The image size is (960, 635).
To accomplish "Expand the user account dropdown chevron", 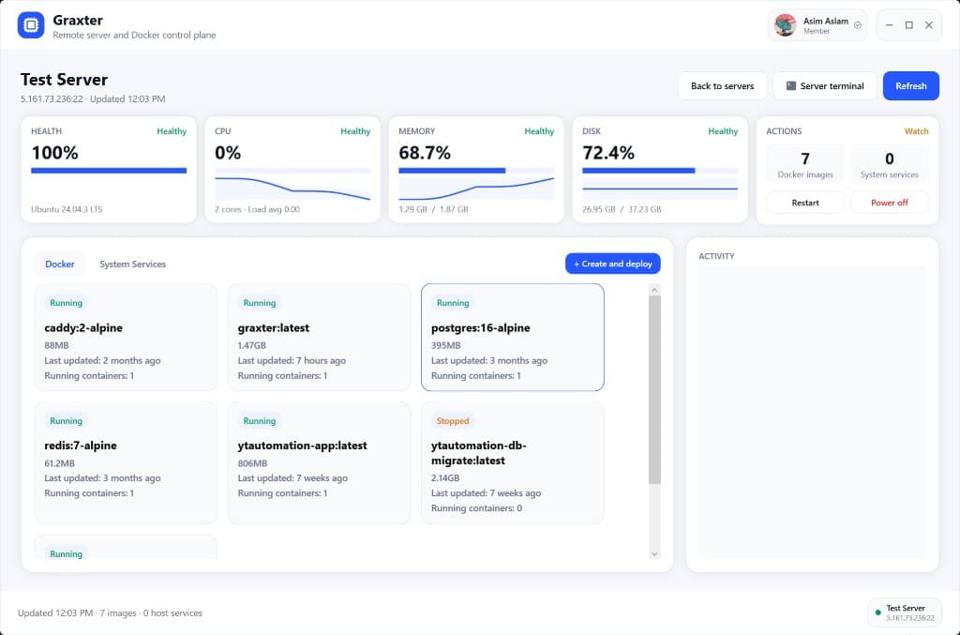I will pyautogui.click(x=858, y=25).
